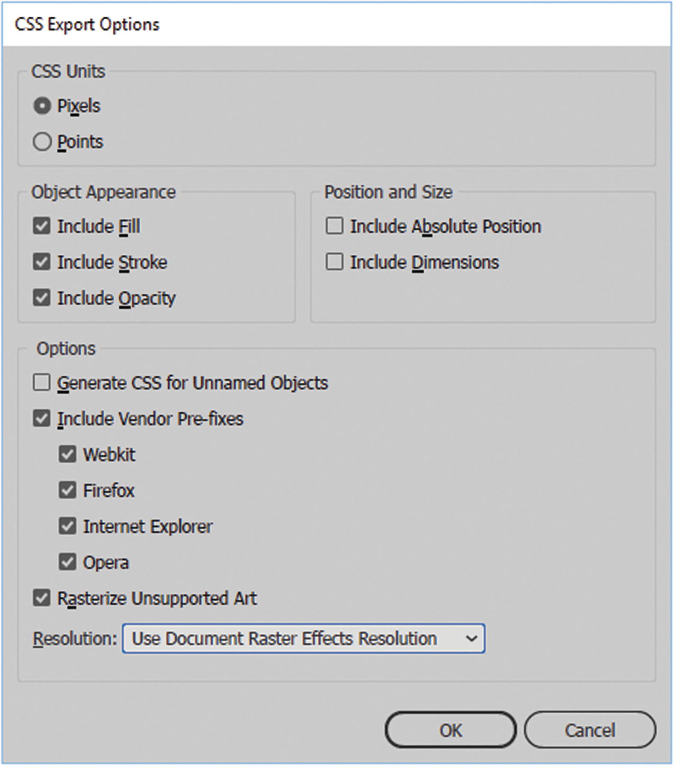Select the Pixels radio button
Viewport: 675px width, 767px height.
click(42, 106)
